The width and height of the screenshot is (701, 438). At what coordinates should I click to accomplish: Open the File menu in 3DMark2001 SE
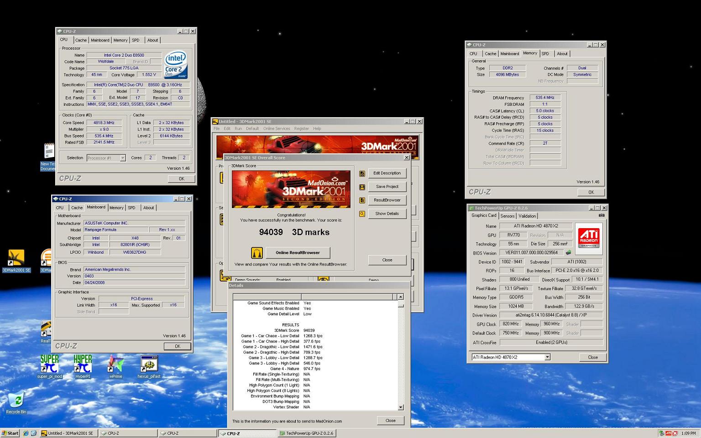(217, 129)
